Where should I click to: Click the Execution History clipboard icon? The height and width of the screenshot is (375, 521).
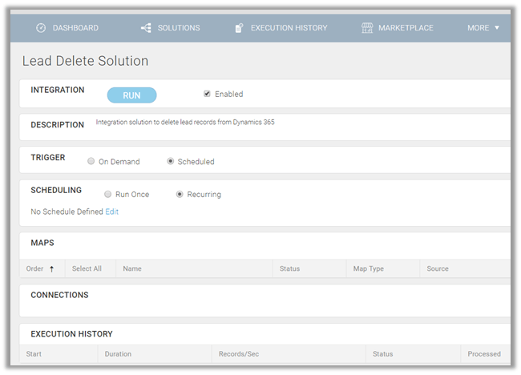pyautogui.click(x=239, y=28)
